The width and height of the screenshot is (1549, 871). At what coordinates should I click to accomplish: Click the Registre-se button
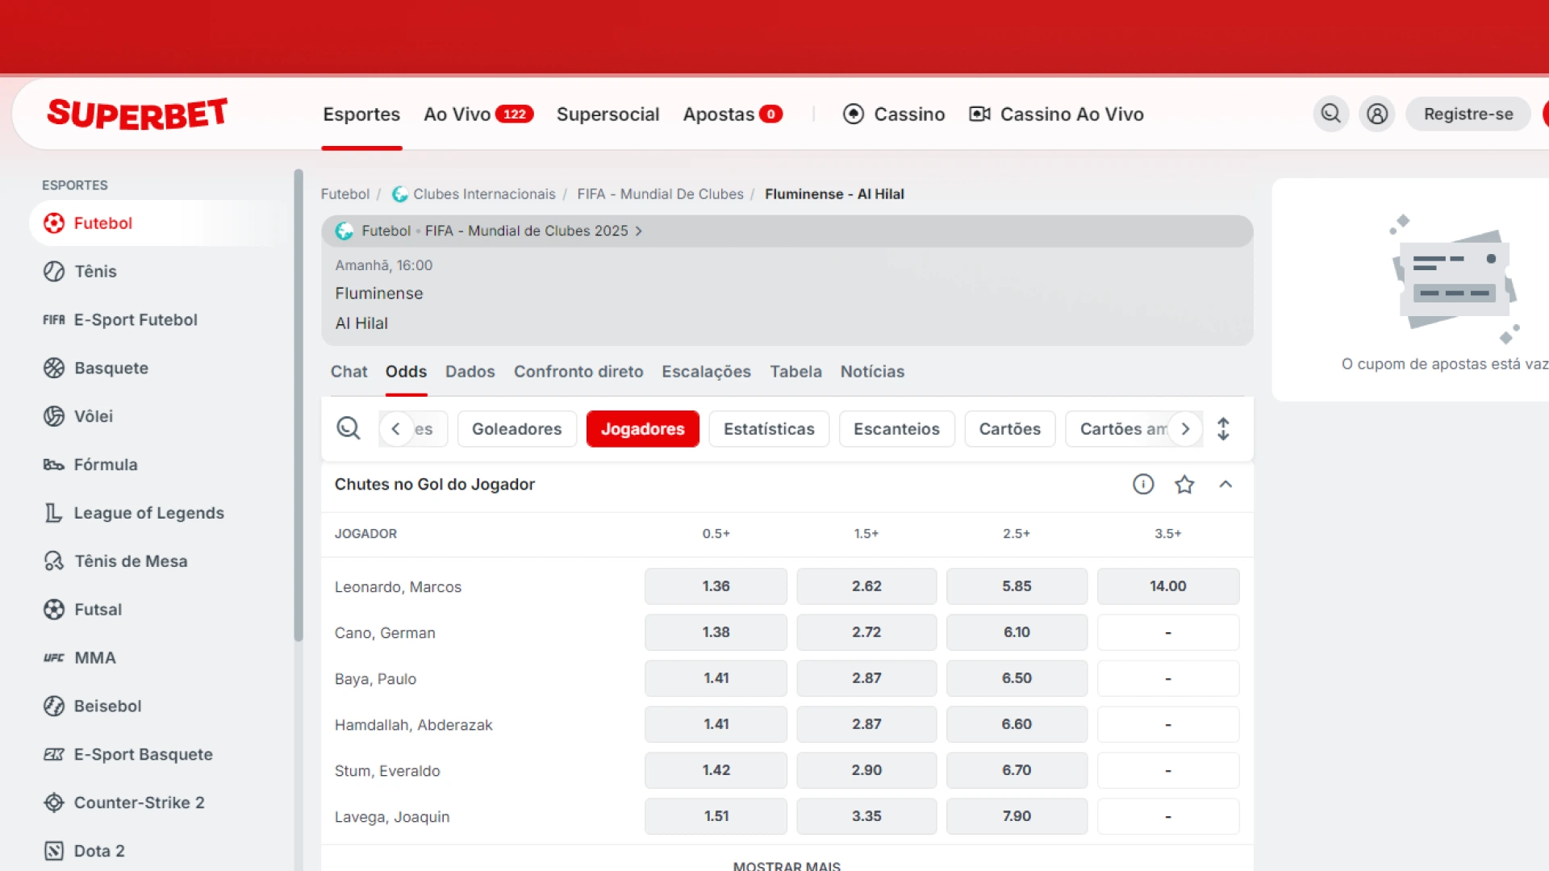pos(1468,114)
